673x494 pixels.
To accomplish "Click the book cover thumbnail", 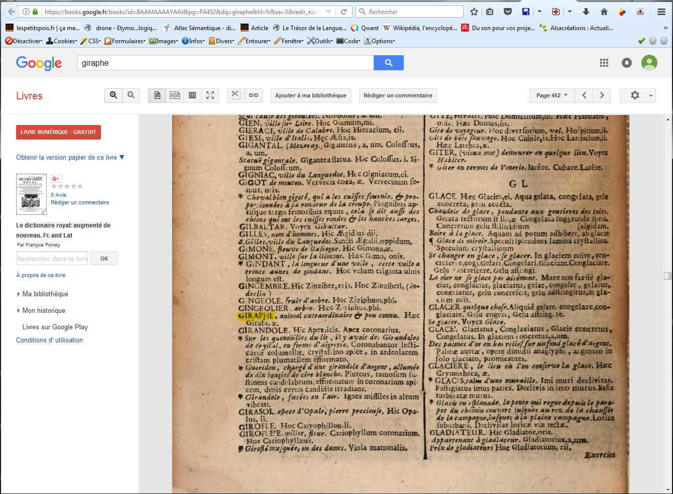I will click(x=31, y=194).
